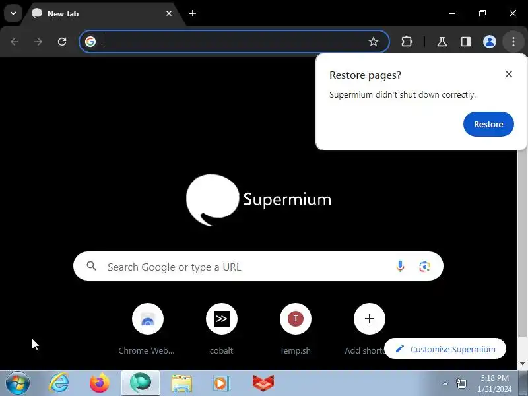
Task: Go forward to next page
Action: [x=38, y=42]
